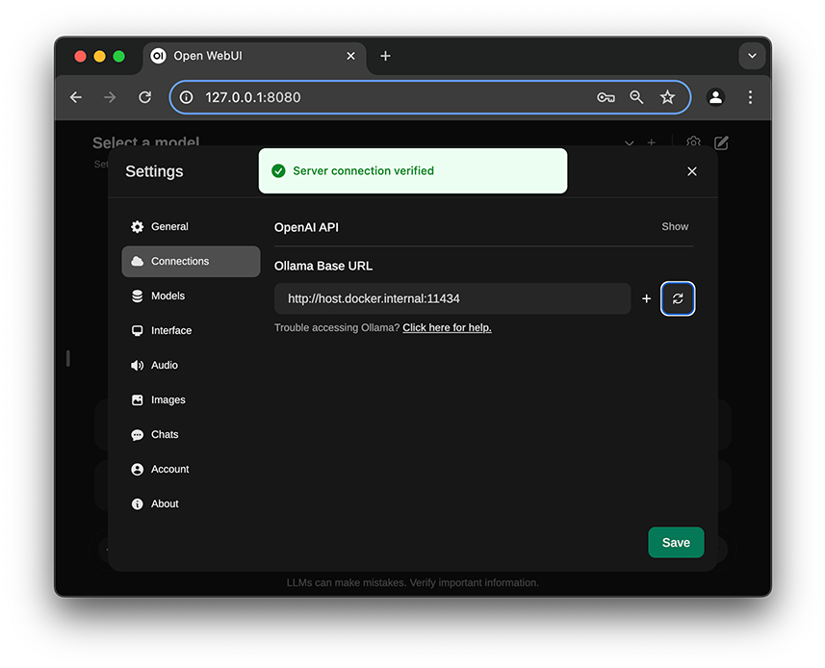Click the 'Select a model' heading
825x668 pixels.
pyautogui.click(x=145, y=141)
